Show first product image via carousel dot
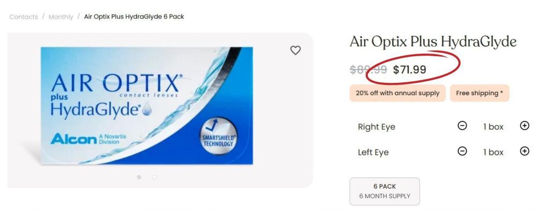 139,177
